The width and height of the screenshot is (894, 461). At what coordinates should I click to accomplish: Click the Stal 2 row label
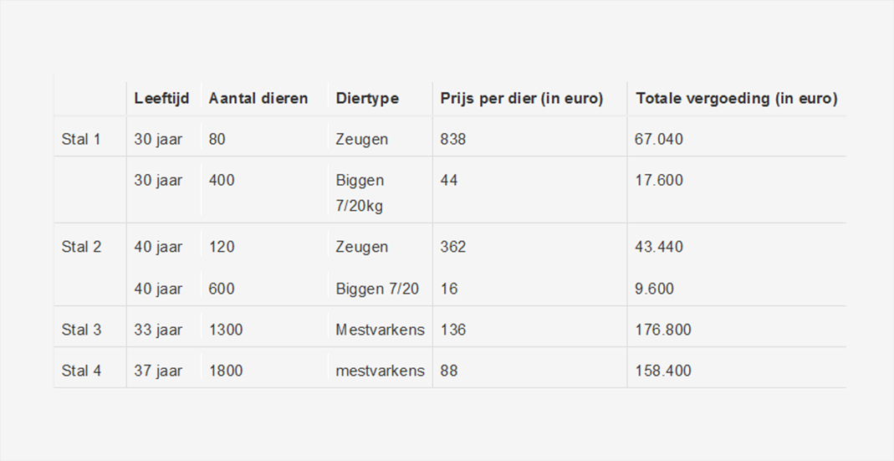point(81,247)
